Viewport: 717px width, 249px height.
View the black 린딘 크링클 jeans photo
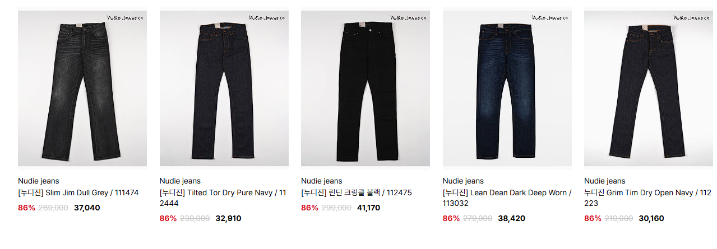point(366,88)
